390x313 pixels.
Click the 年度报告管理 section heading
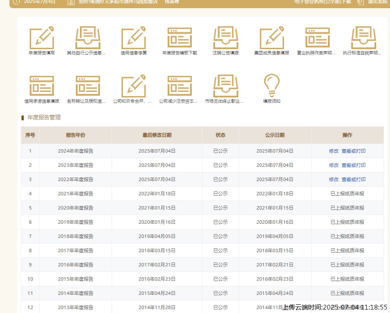[x=44, y=117]
